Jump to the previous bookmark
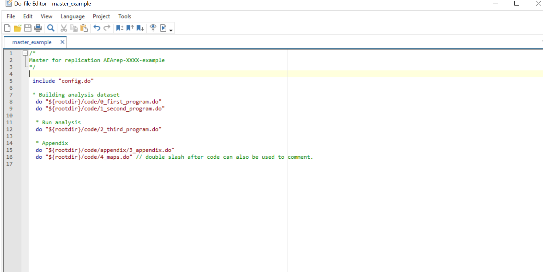This screenshot has height=272, width=543. click(x=130, y=28)
